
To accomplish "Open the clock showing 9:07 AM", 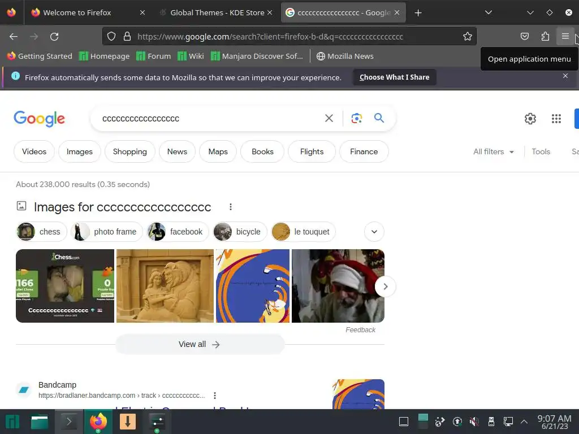I will click(554, 422).
